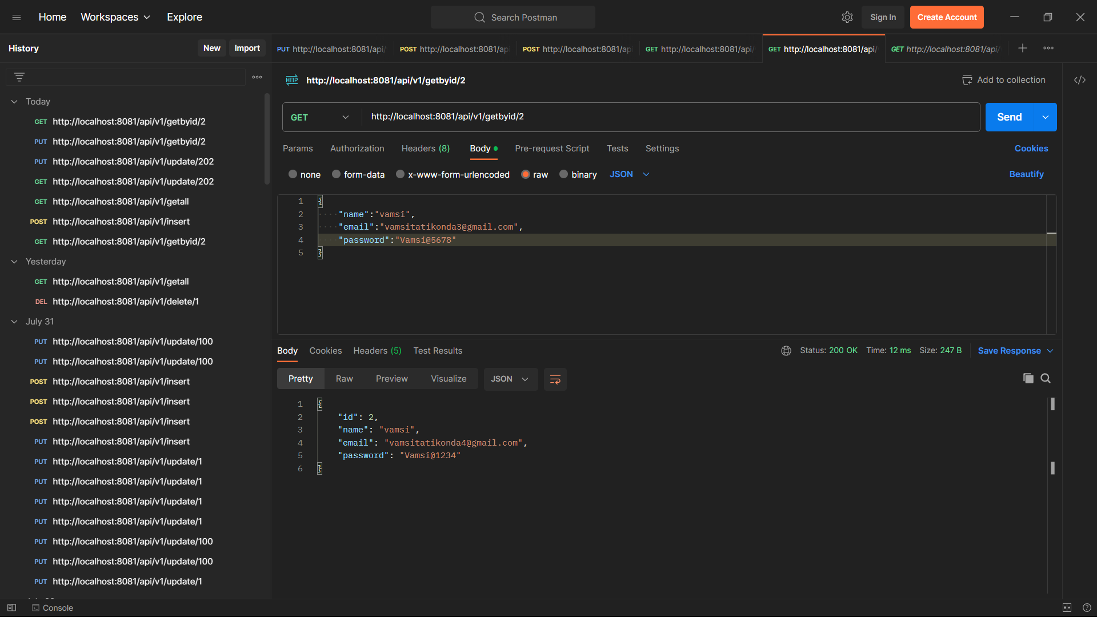Image resolution: width=1097 pixels, height=617 pixels.
Task: Click the Create Account button
Action: click(947, 17)
